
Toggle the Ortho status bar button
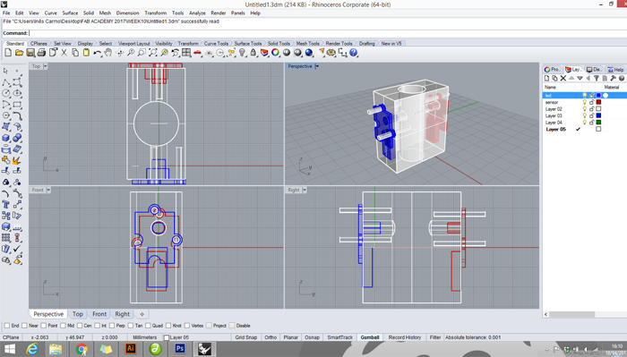271,337
